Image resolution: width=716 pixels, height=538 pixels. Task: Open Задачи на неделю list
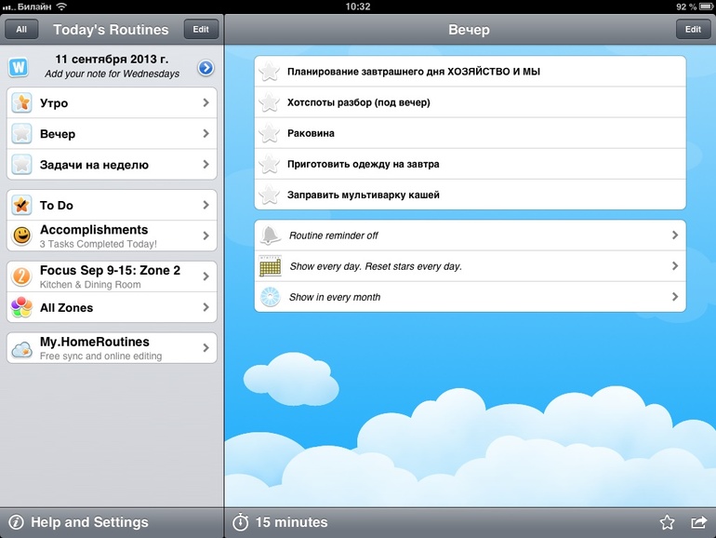click(x=112, y=165)
